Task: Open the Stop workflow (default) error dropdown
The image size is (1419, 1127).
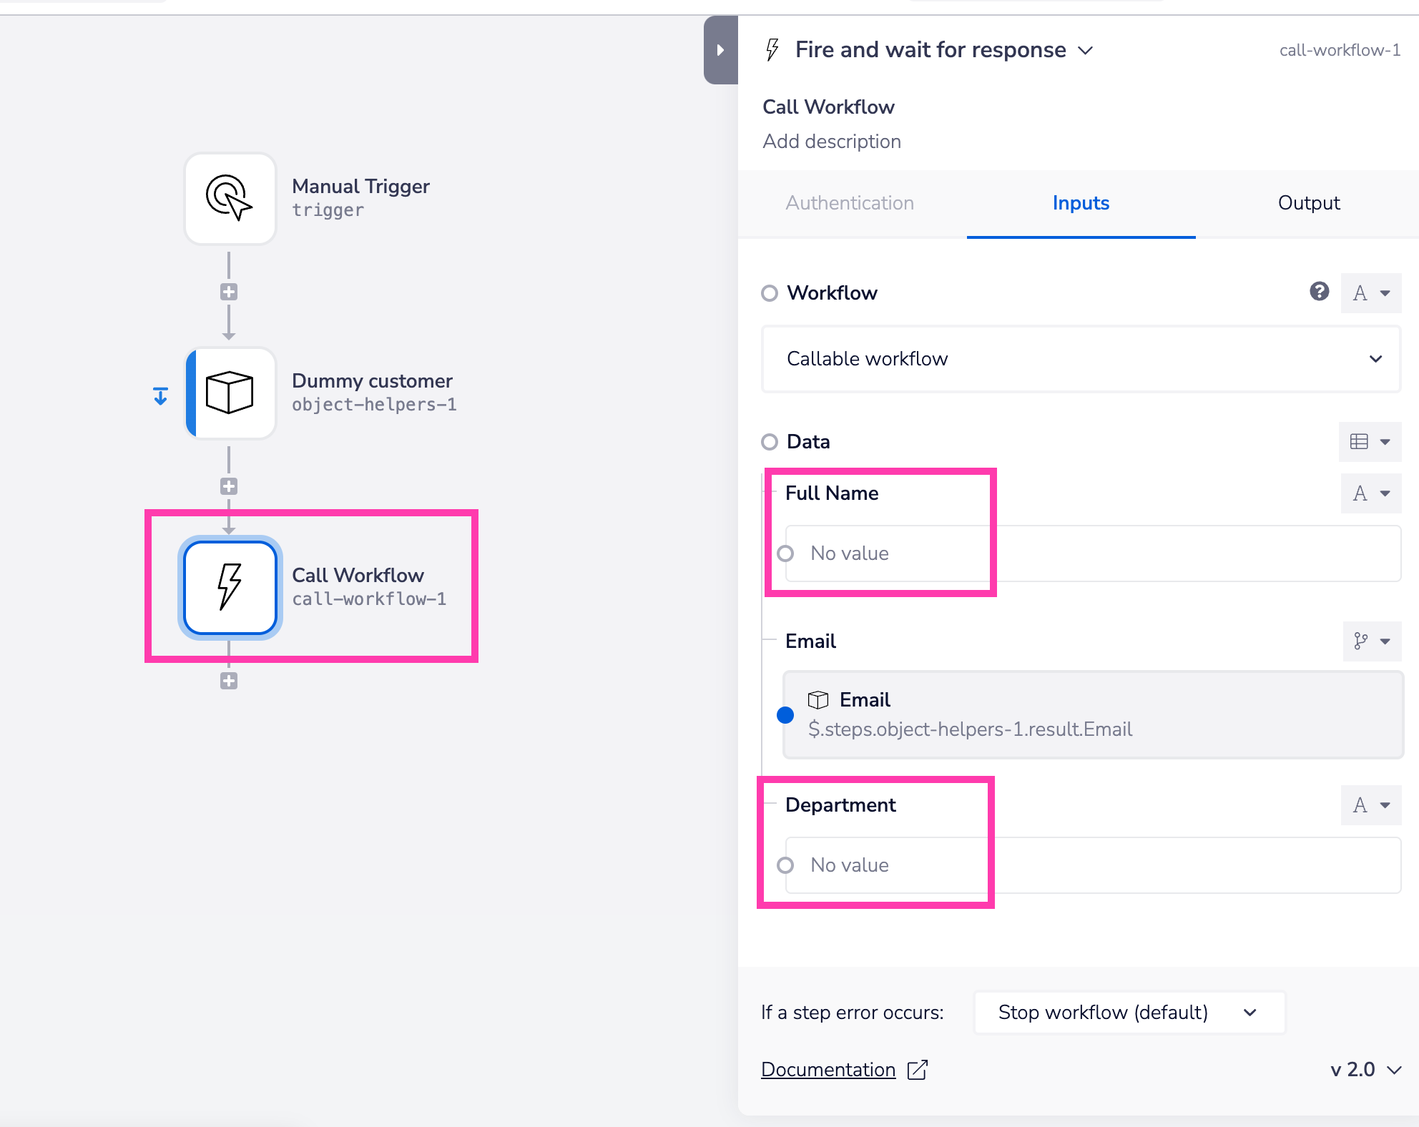Action: tap(1129, 1013)
